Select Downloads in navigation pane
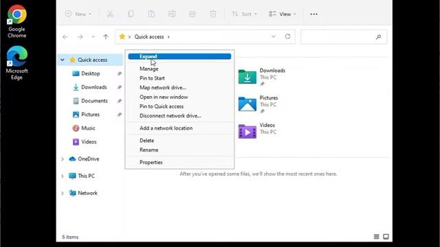The width and height of the screenshot is (440, 247). pos(93,87)
